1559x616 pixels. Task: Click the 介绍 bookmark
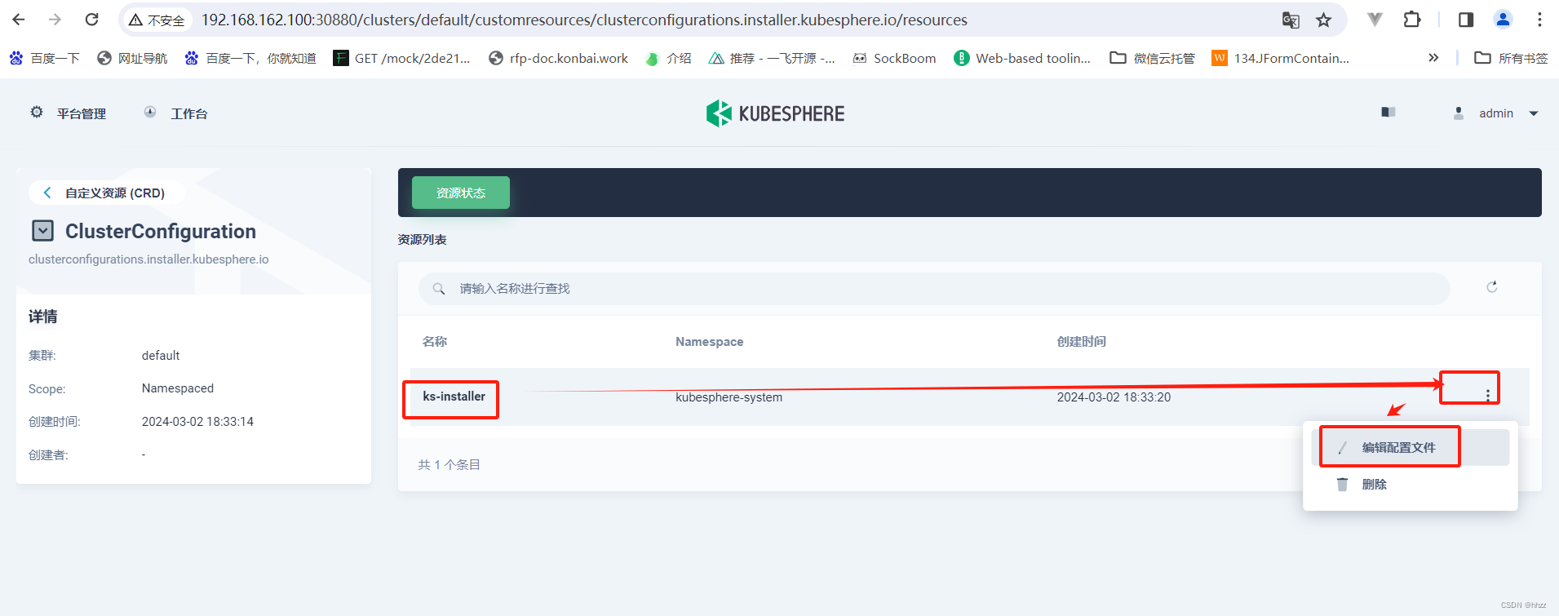pos(668,58)
